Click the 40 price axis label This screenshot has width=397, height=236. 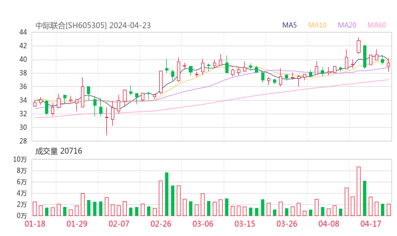(x=23, y=60)
